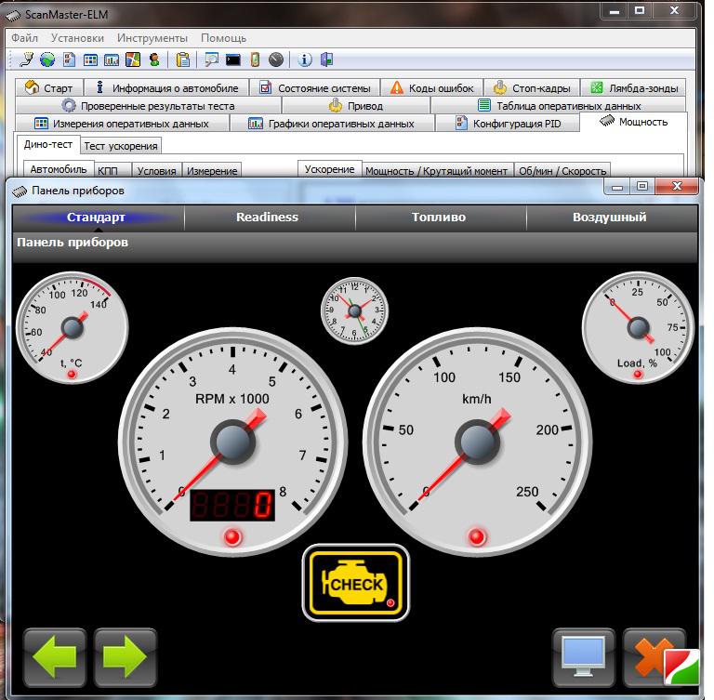Switch to the Readiness dashboard tab
The width and height of the screenshot is (714, 700).
tap(267, 218)
